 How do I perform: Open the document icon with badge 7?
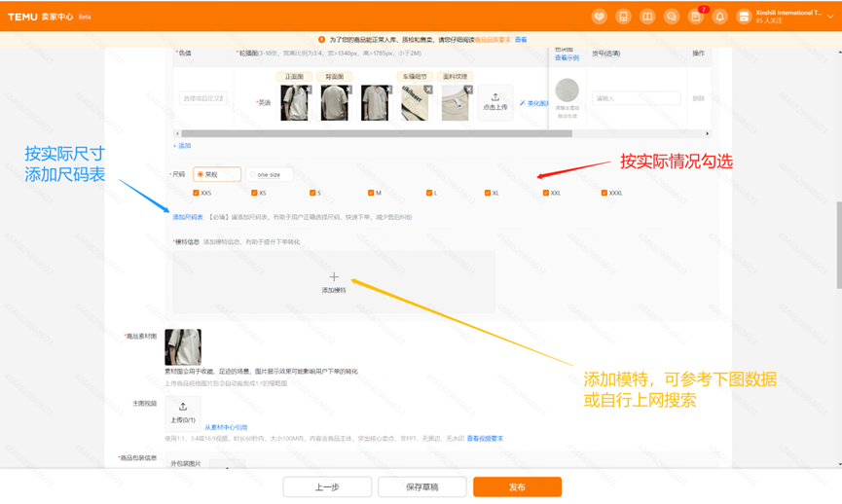[695, 17]
